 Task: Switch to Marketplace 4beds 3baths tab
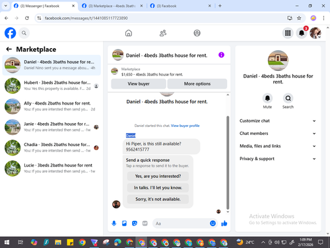tap(112, 6)
